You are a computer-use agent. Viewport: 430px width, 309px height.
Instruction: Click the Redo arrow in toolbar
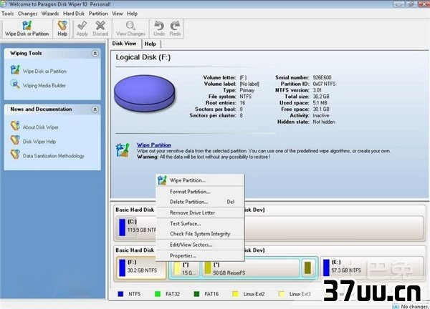click(175, 26)
